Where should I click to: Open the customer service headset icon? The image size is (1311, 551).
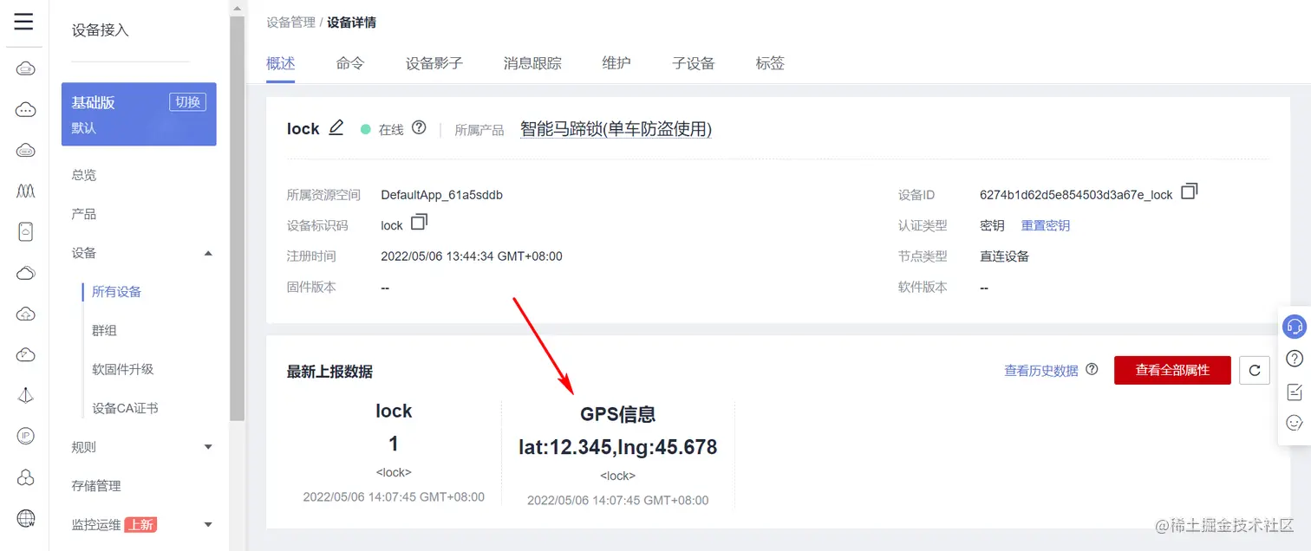click(x=1295, y=327)
